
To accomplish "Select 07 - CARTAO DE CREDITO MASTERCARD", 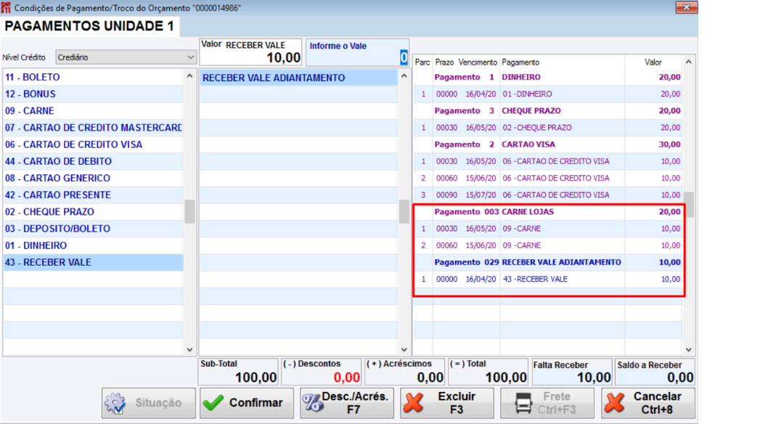I will click(x=93, y=128).
